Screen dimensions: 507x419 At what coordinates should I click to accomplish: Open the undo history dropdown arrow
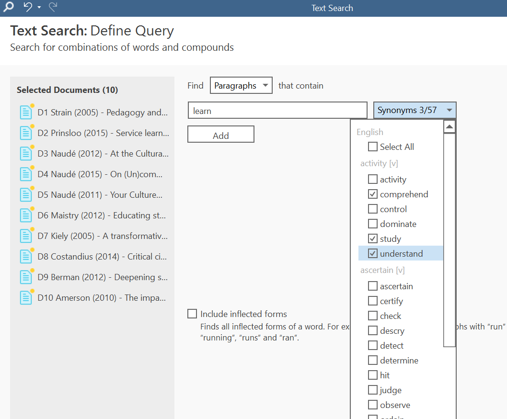point(39,8)
